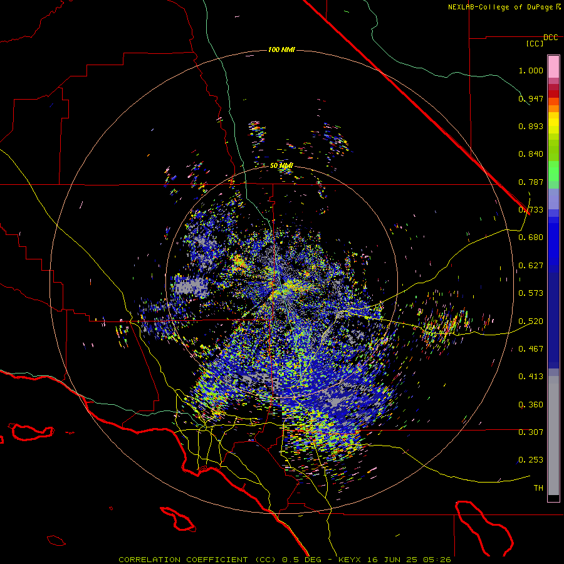Click the 0.893 color scale label
Viewport: 564px width, 564px height.
[x=531, y=126]
